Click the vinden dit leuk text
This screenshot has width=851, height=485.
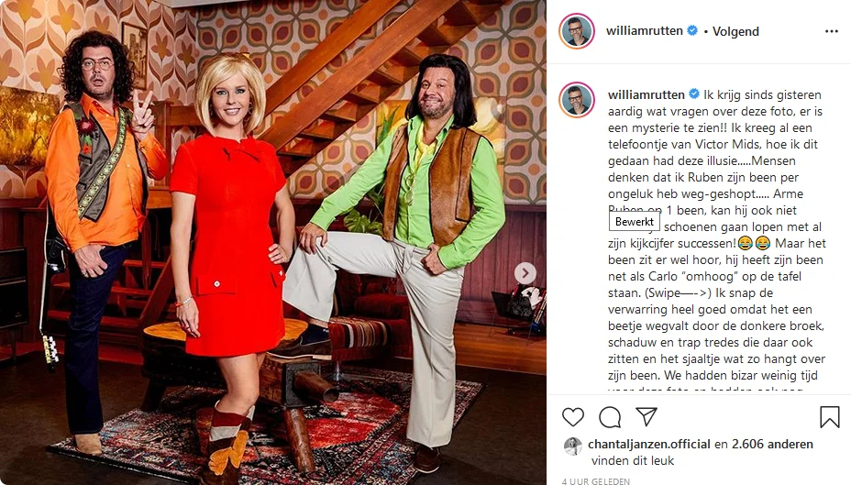632,460
